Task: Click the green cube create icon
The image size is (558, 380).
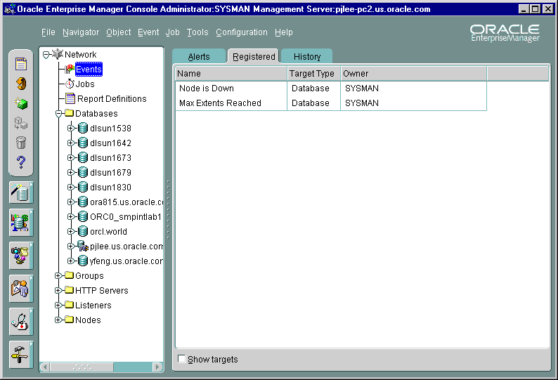Action: [x=21, y=103]
